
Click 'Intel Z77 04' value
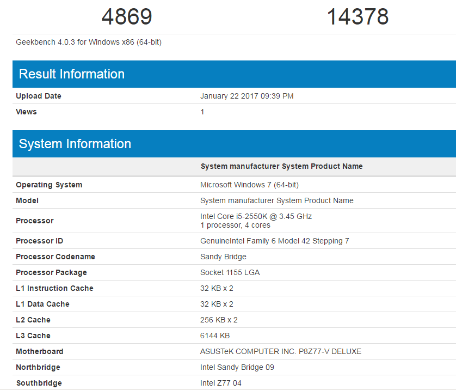click(221, 383)
